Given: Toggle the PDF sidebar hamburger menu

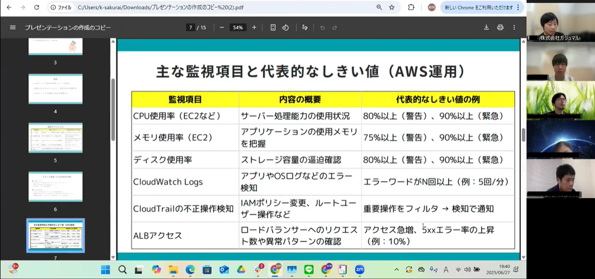Looking at the screenshot, I should 13,27.
